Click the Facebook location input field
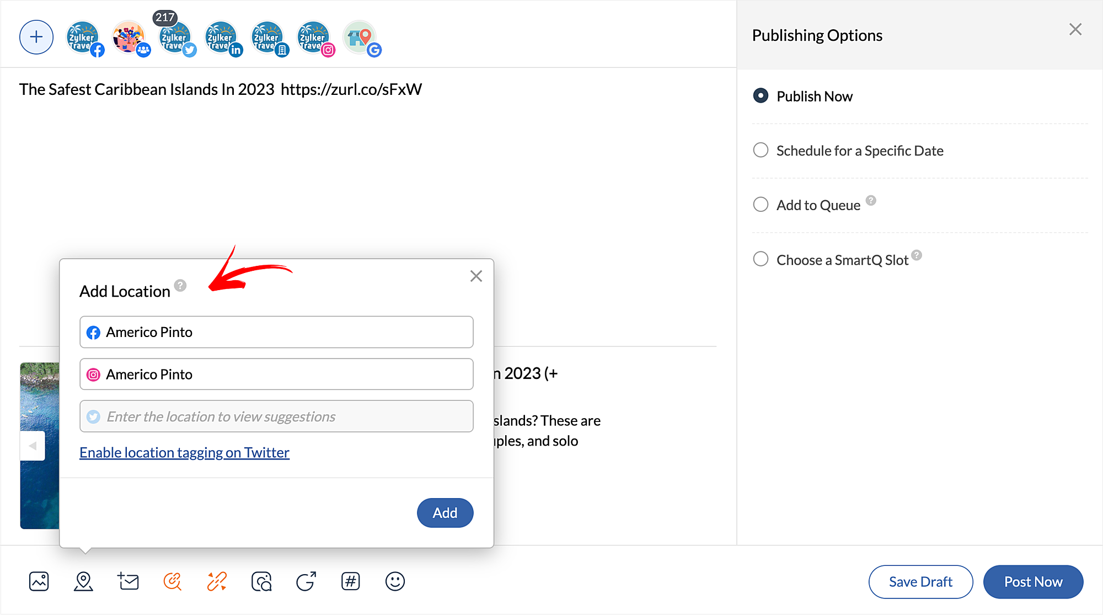Viewport: 1103px width, 615px height. (276, 332)
